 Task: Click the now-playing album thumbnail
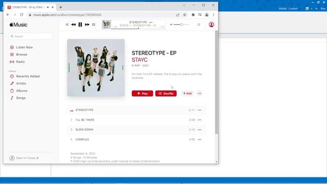[x=106, y=25]
